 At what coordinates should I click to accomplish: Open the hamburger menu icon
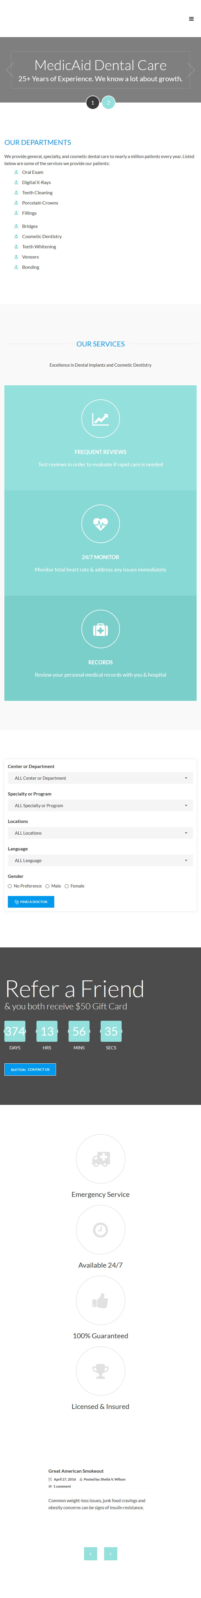coord(191,19)
